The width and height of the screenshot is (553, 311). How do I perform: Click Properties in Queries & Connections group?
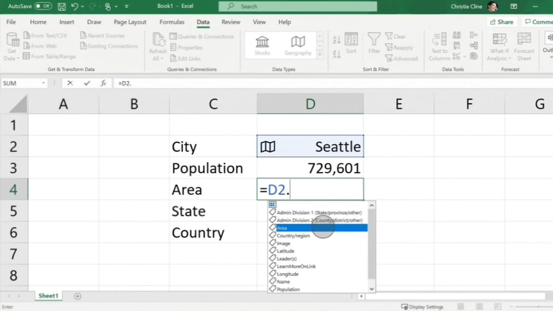coord(186,47)
